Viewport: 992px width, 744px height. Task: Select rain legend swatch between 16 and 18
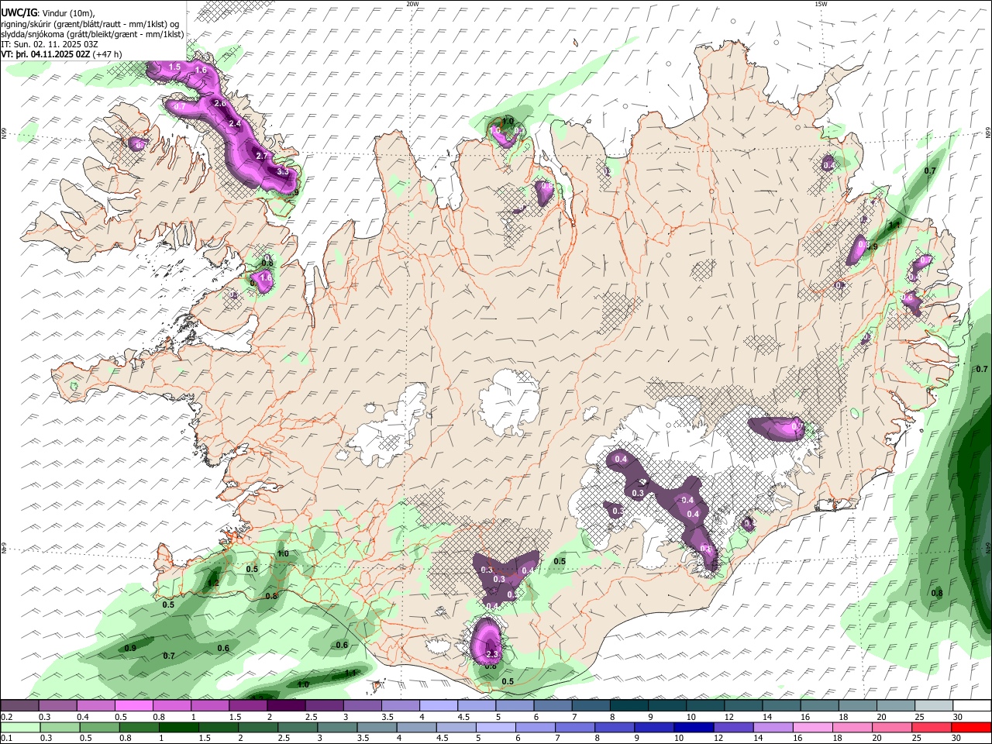coord(815,727)
